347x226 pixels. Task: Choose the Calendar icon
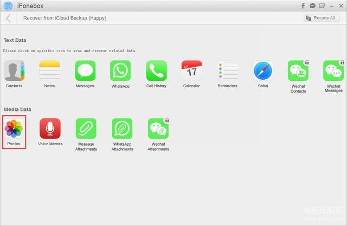click(191, 71)
